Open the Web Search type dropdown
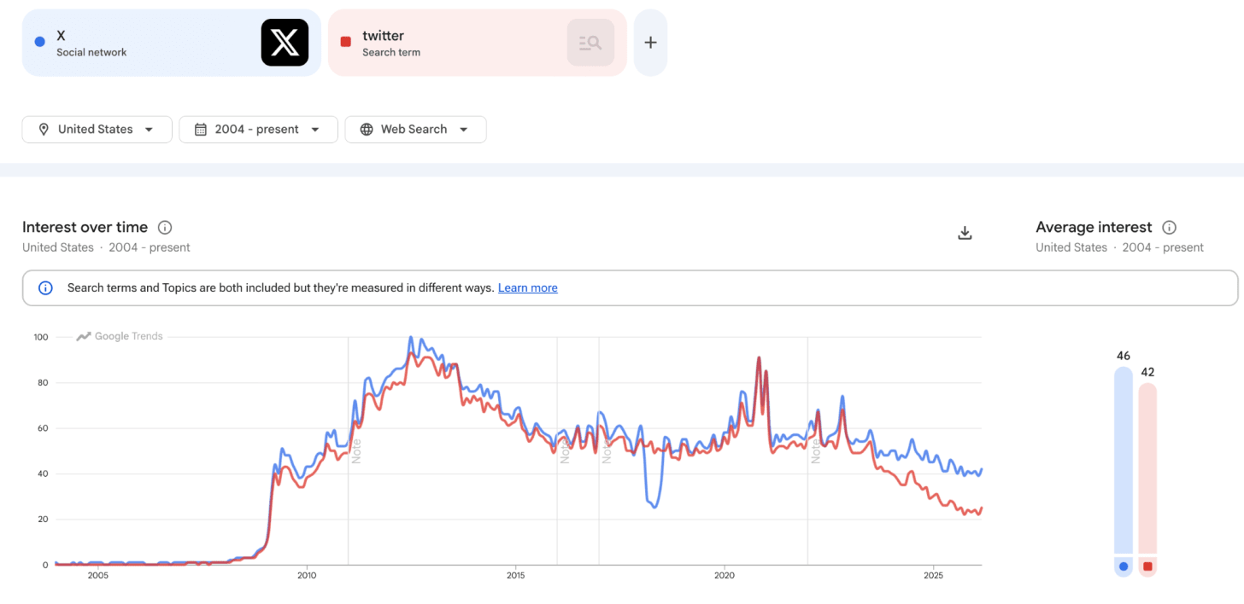1244x604 pixels. point(415,130)
